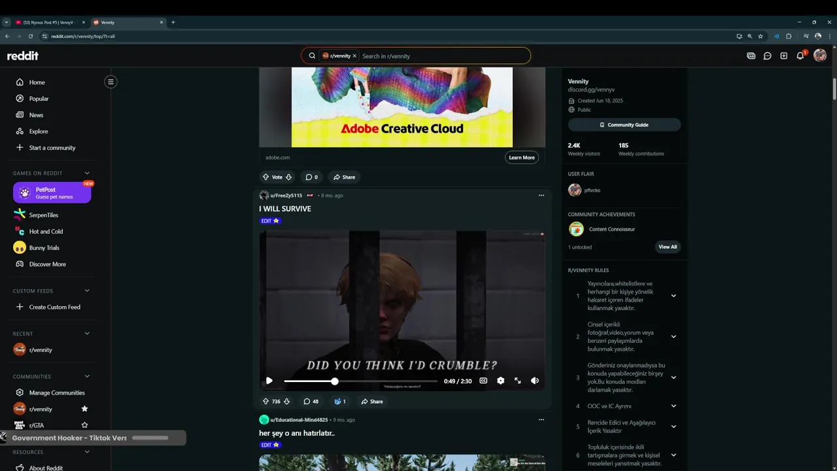Expand rule 5 Rencide Edici

point(674,427)
